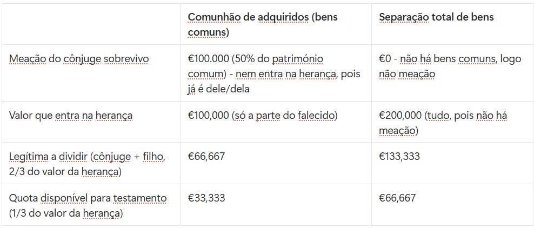Click '€100,000 (só a parte do falecido)'

pos(263,116)
